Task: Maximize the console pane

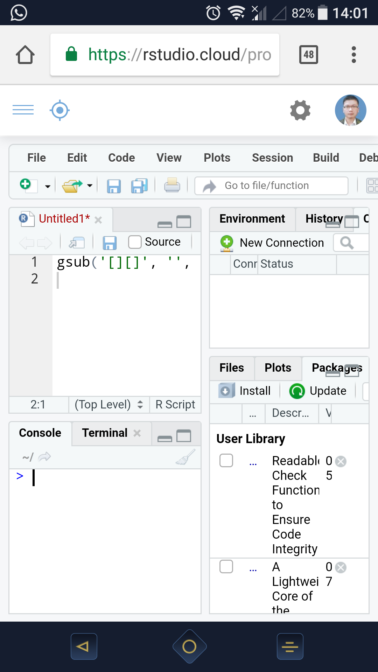Action: coord(184,436)
